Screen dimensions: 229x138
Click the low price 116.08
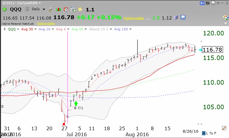point(44,18)
